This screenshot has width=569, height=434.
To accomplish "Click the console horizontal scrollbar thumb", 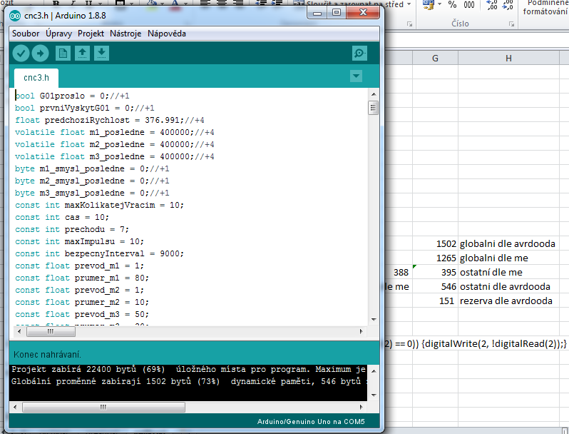I will click(103, 407).
